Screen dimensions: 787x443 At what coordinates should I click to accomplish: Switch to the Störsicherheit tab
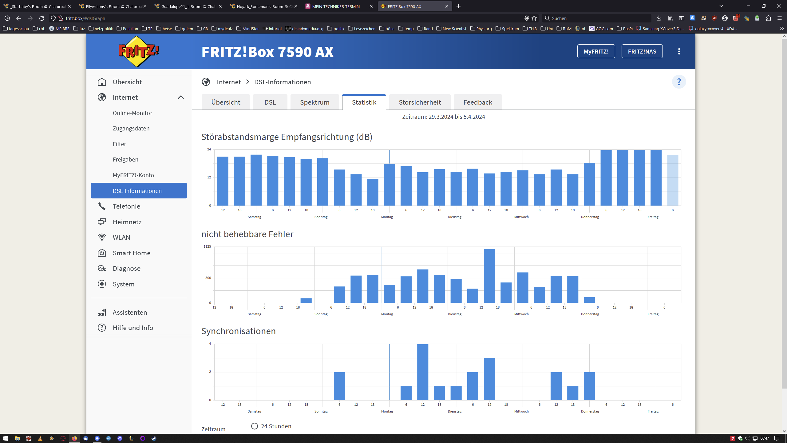420,102
